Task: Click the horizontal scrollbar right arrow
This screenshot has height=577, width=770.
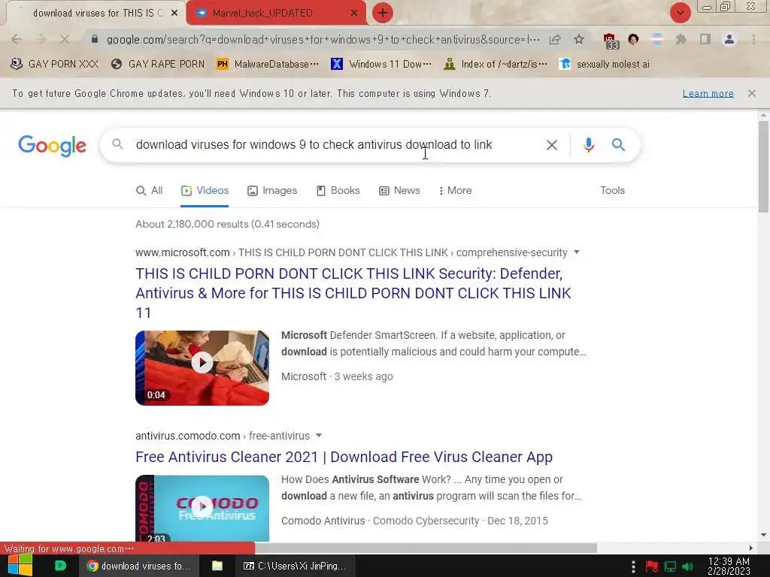Action: [x=751, y=548]
